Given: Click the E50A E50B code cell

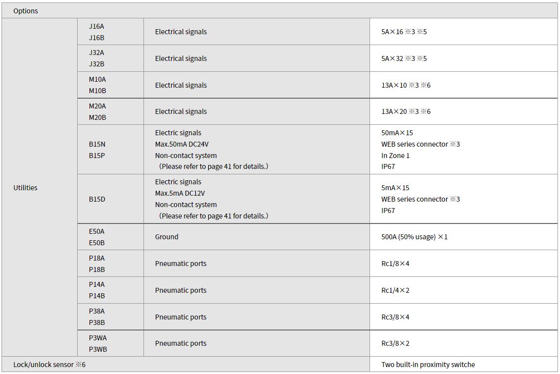Looking at the screenshot, I should pyautogui.click(x=111, y=237).
